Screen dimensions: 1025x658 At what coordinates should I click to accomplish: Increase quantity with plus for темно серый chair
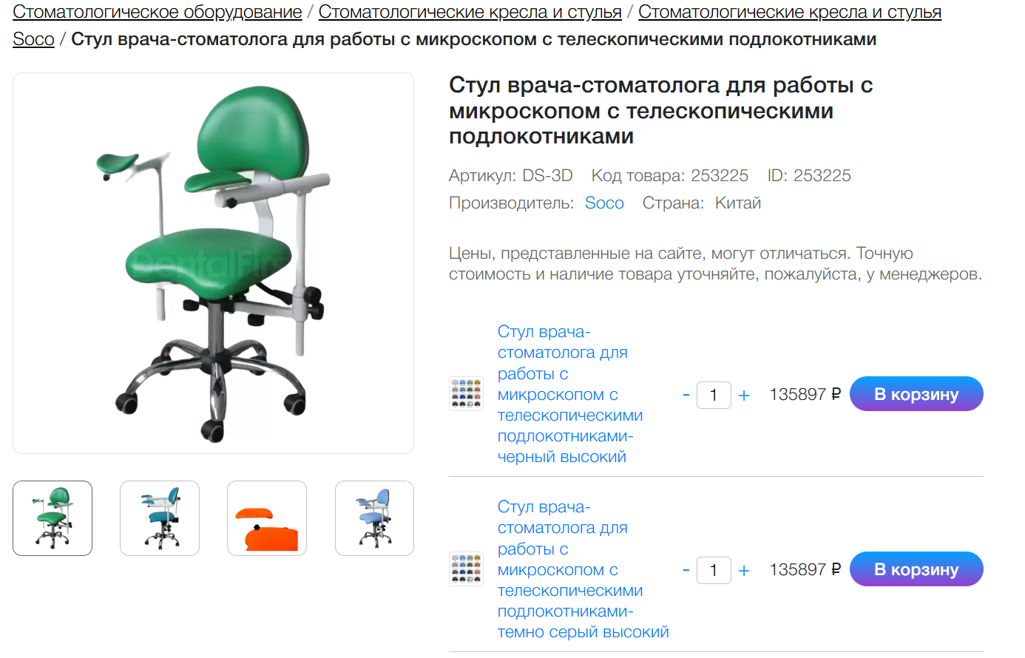click(744, 571)
